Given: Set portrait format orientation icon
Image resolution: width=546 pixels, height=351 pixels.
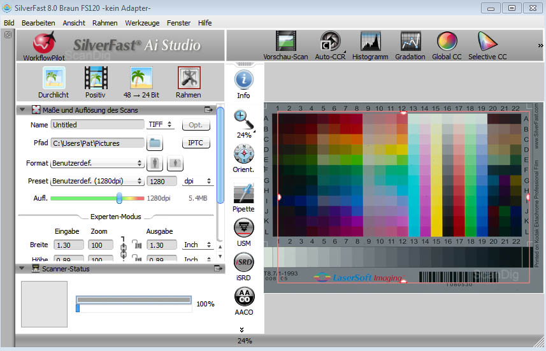Looking at the screenshot, I should [x=155, y=163].
